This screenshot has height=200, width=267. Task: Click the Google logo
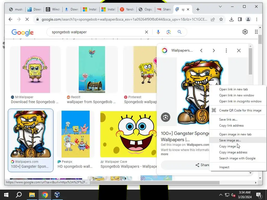tap(22, 32)
